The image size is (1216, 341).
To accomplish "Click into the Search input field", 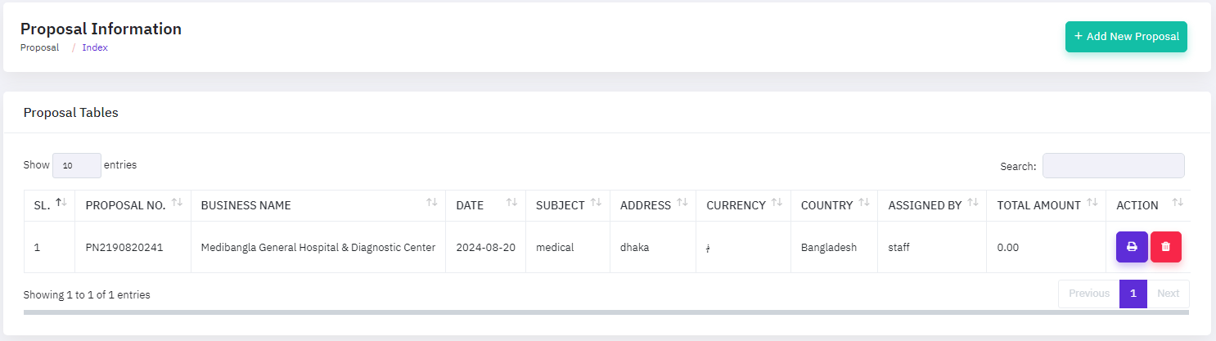I will click(x=1113, y=165).
